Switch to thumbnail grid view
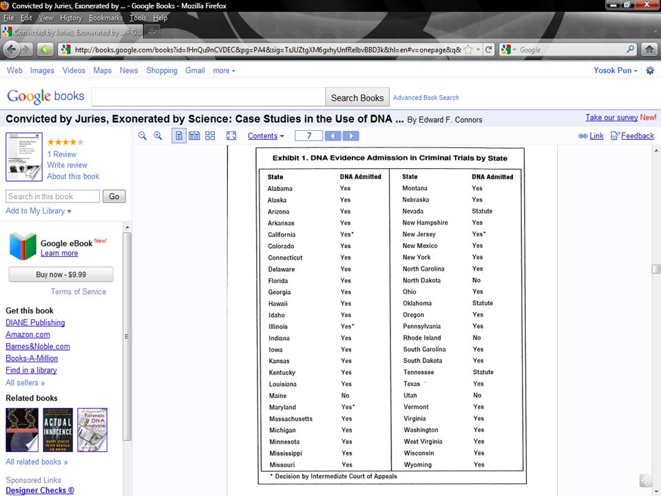661x496 pixels. (210, 136)
